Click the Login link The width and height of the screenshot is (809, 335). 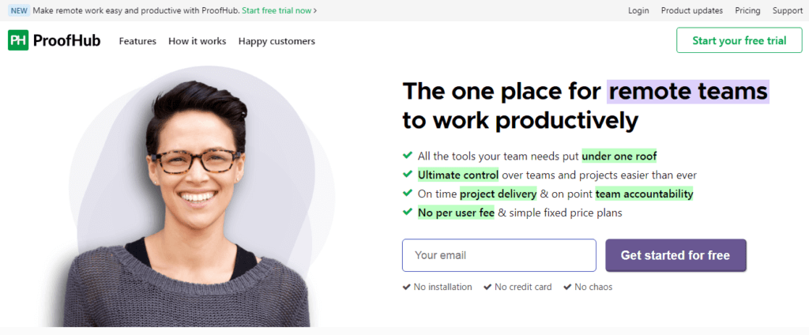[x=638, y=11]
